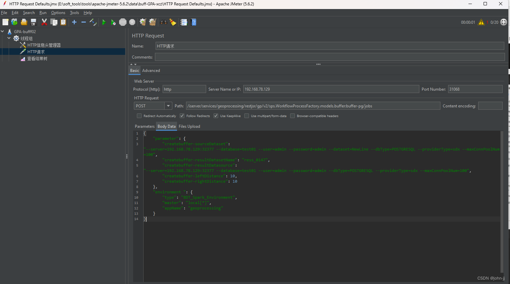Switch to the Body Data tab

[167, 126]
